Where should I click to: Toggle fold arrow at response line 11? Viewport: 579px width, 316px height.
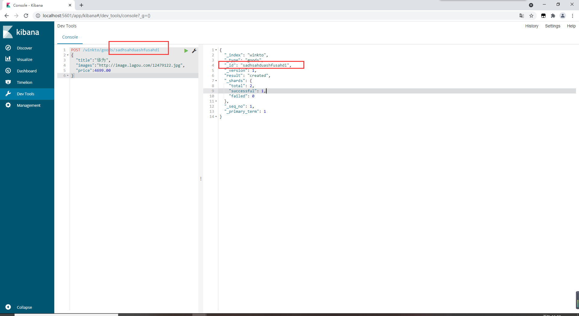[x=216, y=101]
